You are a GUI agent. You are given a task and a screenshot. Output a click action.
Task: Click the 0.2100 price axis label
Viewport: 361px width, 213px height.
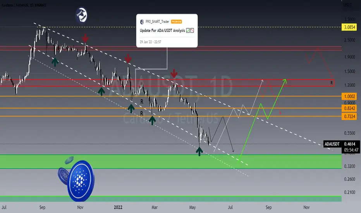(x=350, y=192)
